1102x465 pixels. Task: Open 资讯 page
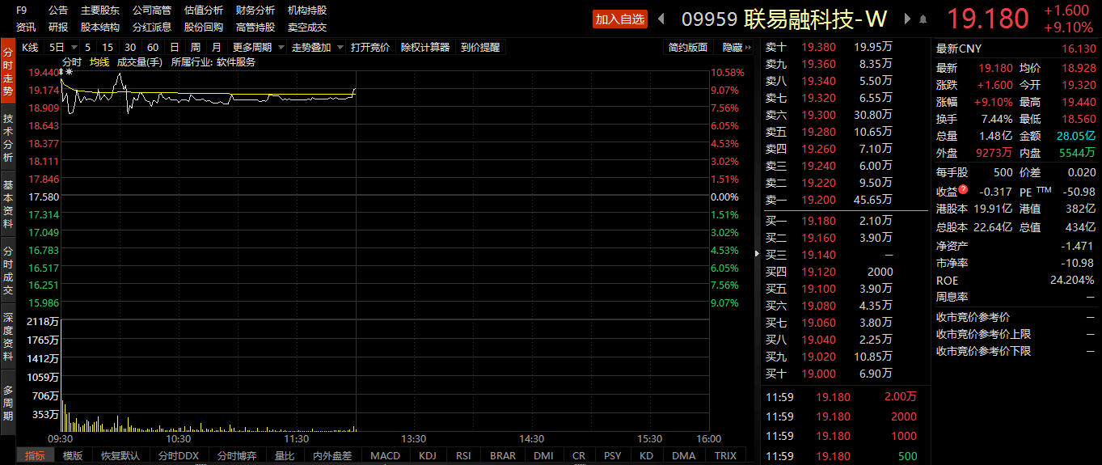click(x=26, y=27)
